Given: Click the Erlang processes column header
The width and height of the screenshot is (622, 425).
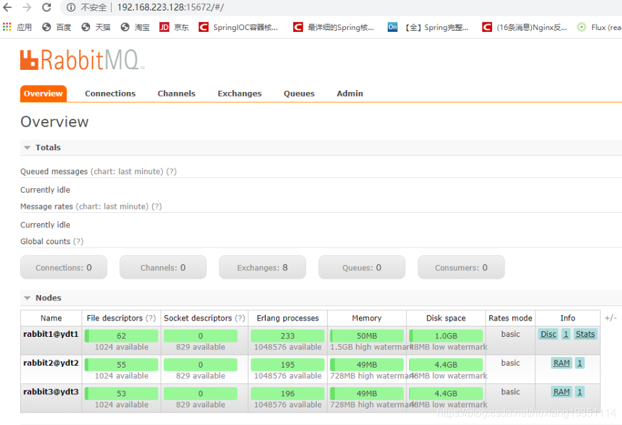Looking at the screenshot, I should [x=288, y=318].
